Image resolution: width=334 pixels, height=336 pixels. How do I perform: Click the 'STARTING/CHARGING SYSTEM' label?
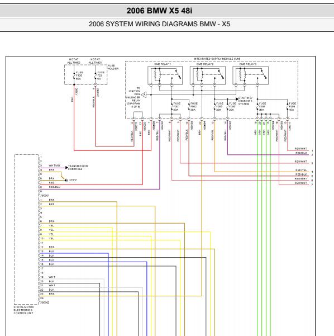coord(245,101)
